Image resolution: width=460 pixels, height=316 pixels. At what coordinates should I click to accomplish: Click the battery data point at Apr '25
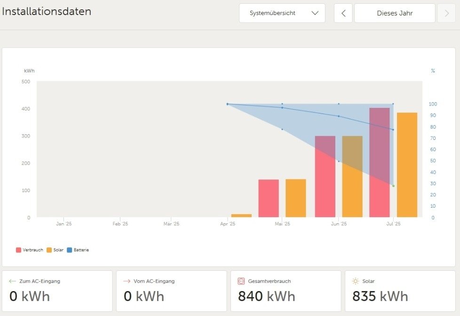pos(227,104)
